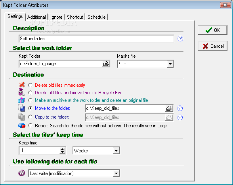This screenshot has width=233, height=185.
Task: Open help for the Description field
Action: pyautogui.click(x=180, y=39)
